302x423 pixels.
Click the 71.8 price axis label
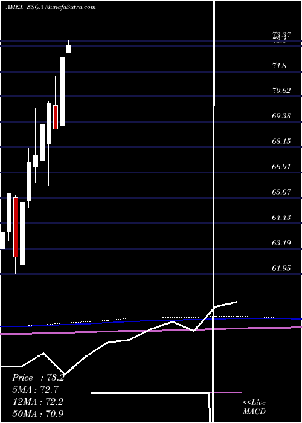click(279, 66)
